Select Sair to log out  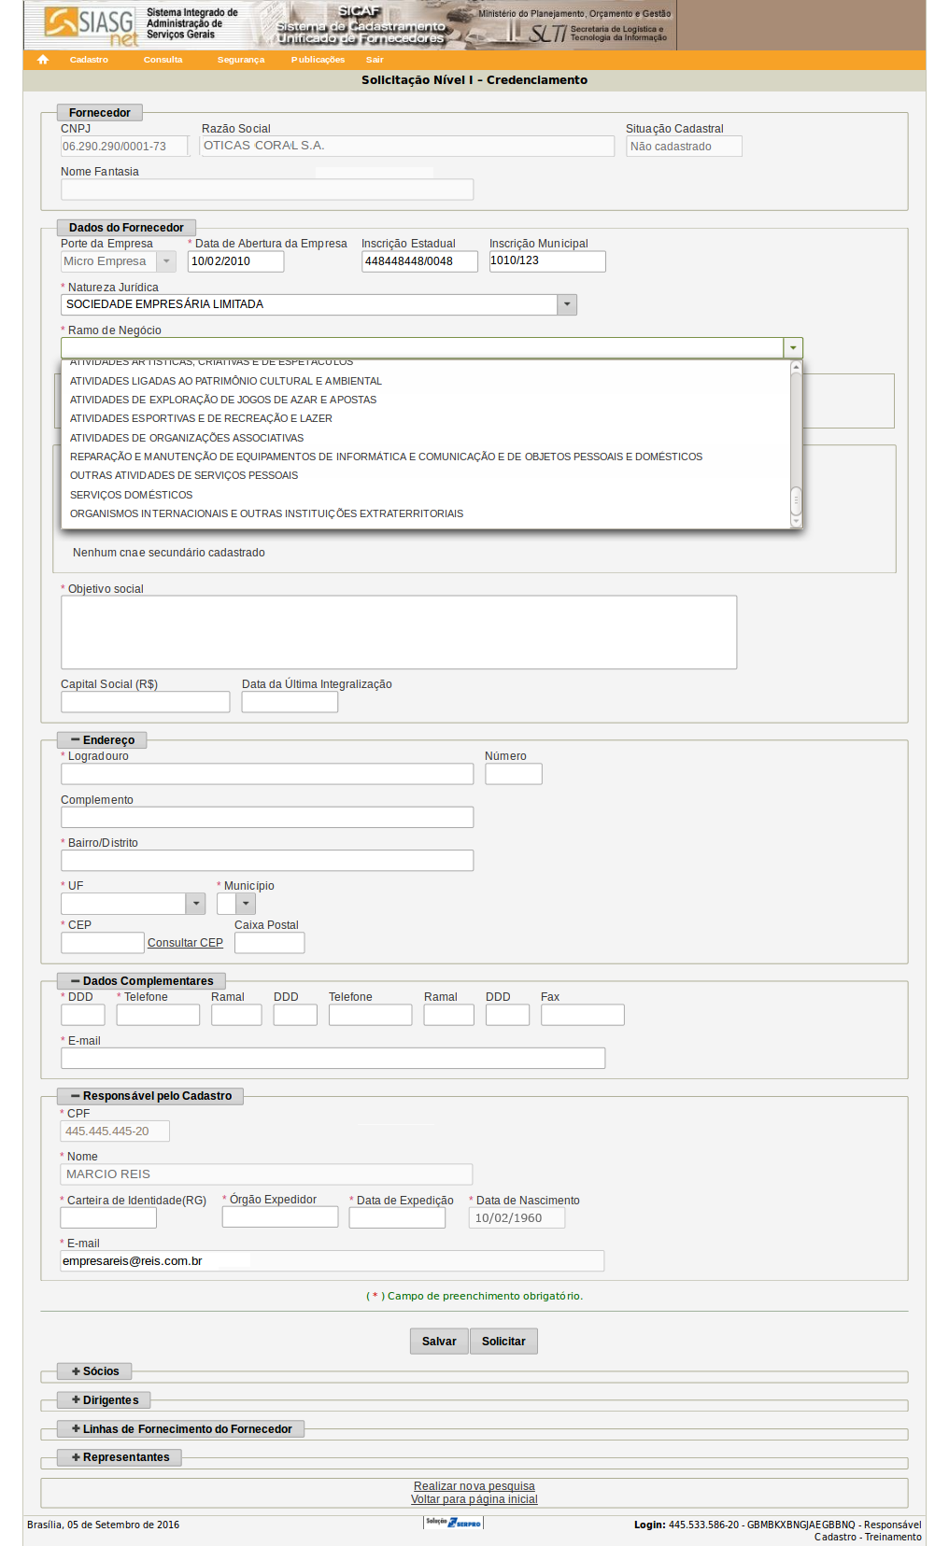375,60
